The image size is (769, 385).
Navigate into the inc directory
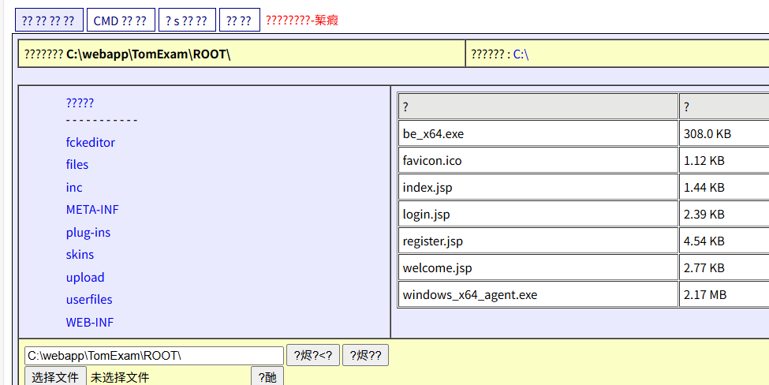click(x=74, y=188)
